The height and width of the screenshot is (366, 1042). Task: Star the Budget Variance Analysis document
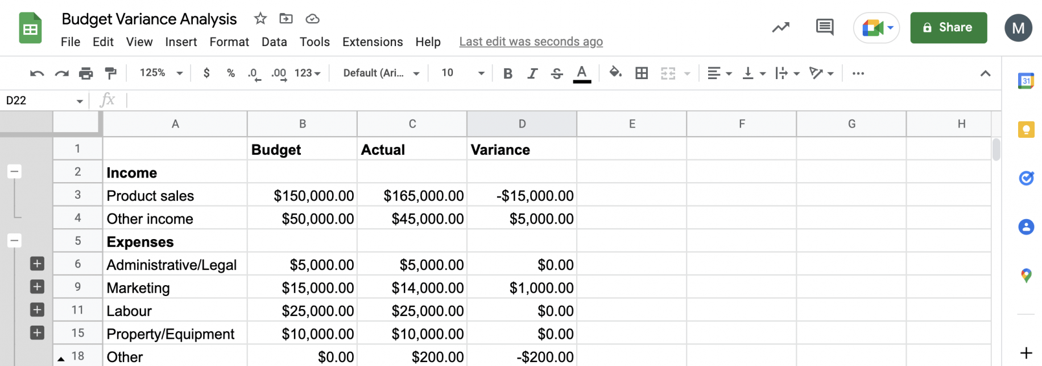click(260, 18)
